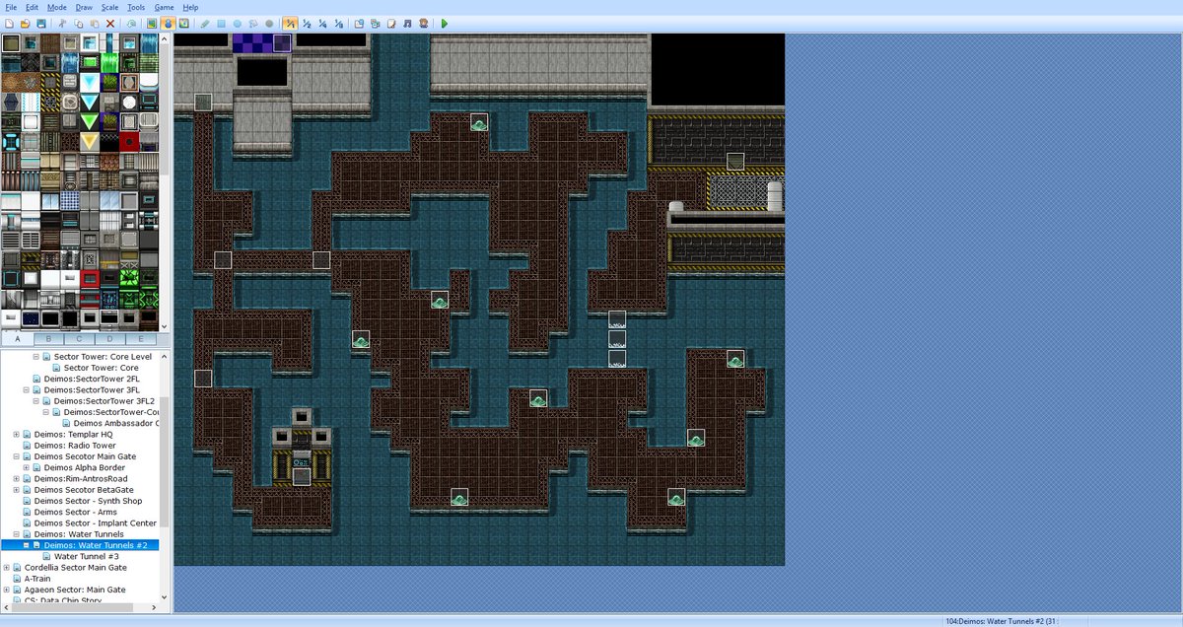1183x627 pixels.
Task: Select the Ellipse drawing tool
Action: [x=237, y=23]
